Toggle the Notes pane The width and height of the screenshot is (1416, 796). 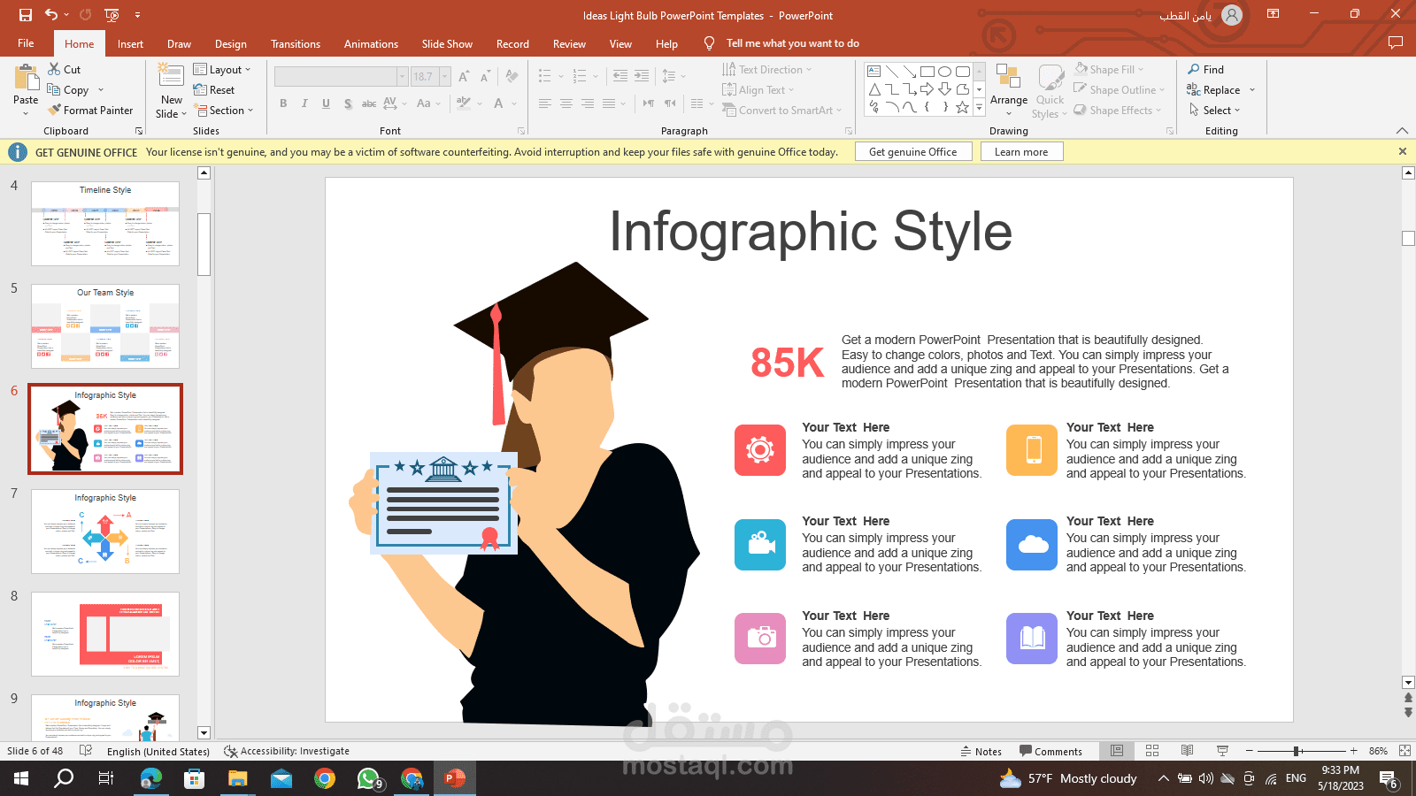point(981,751)
